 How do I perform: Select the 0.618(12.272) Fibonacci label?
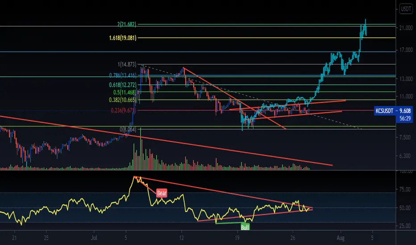click(x=123, y=85)
